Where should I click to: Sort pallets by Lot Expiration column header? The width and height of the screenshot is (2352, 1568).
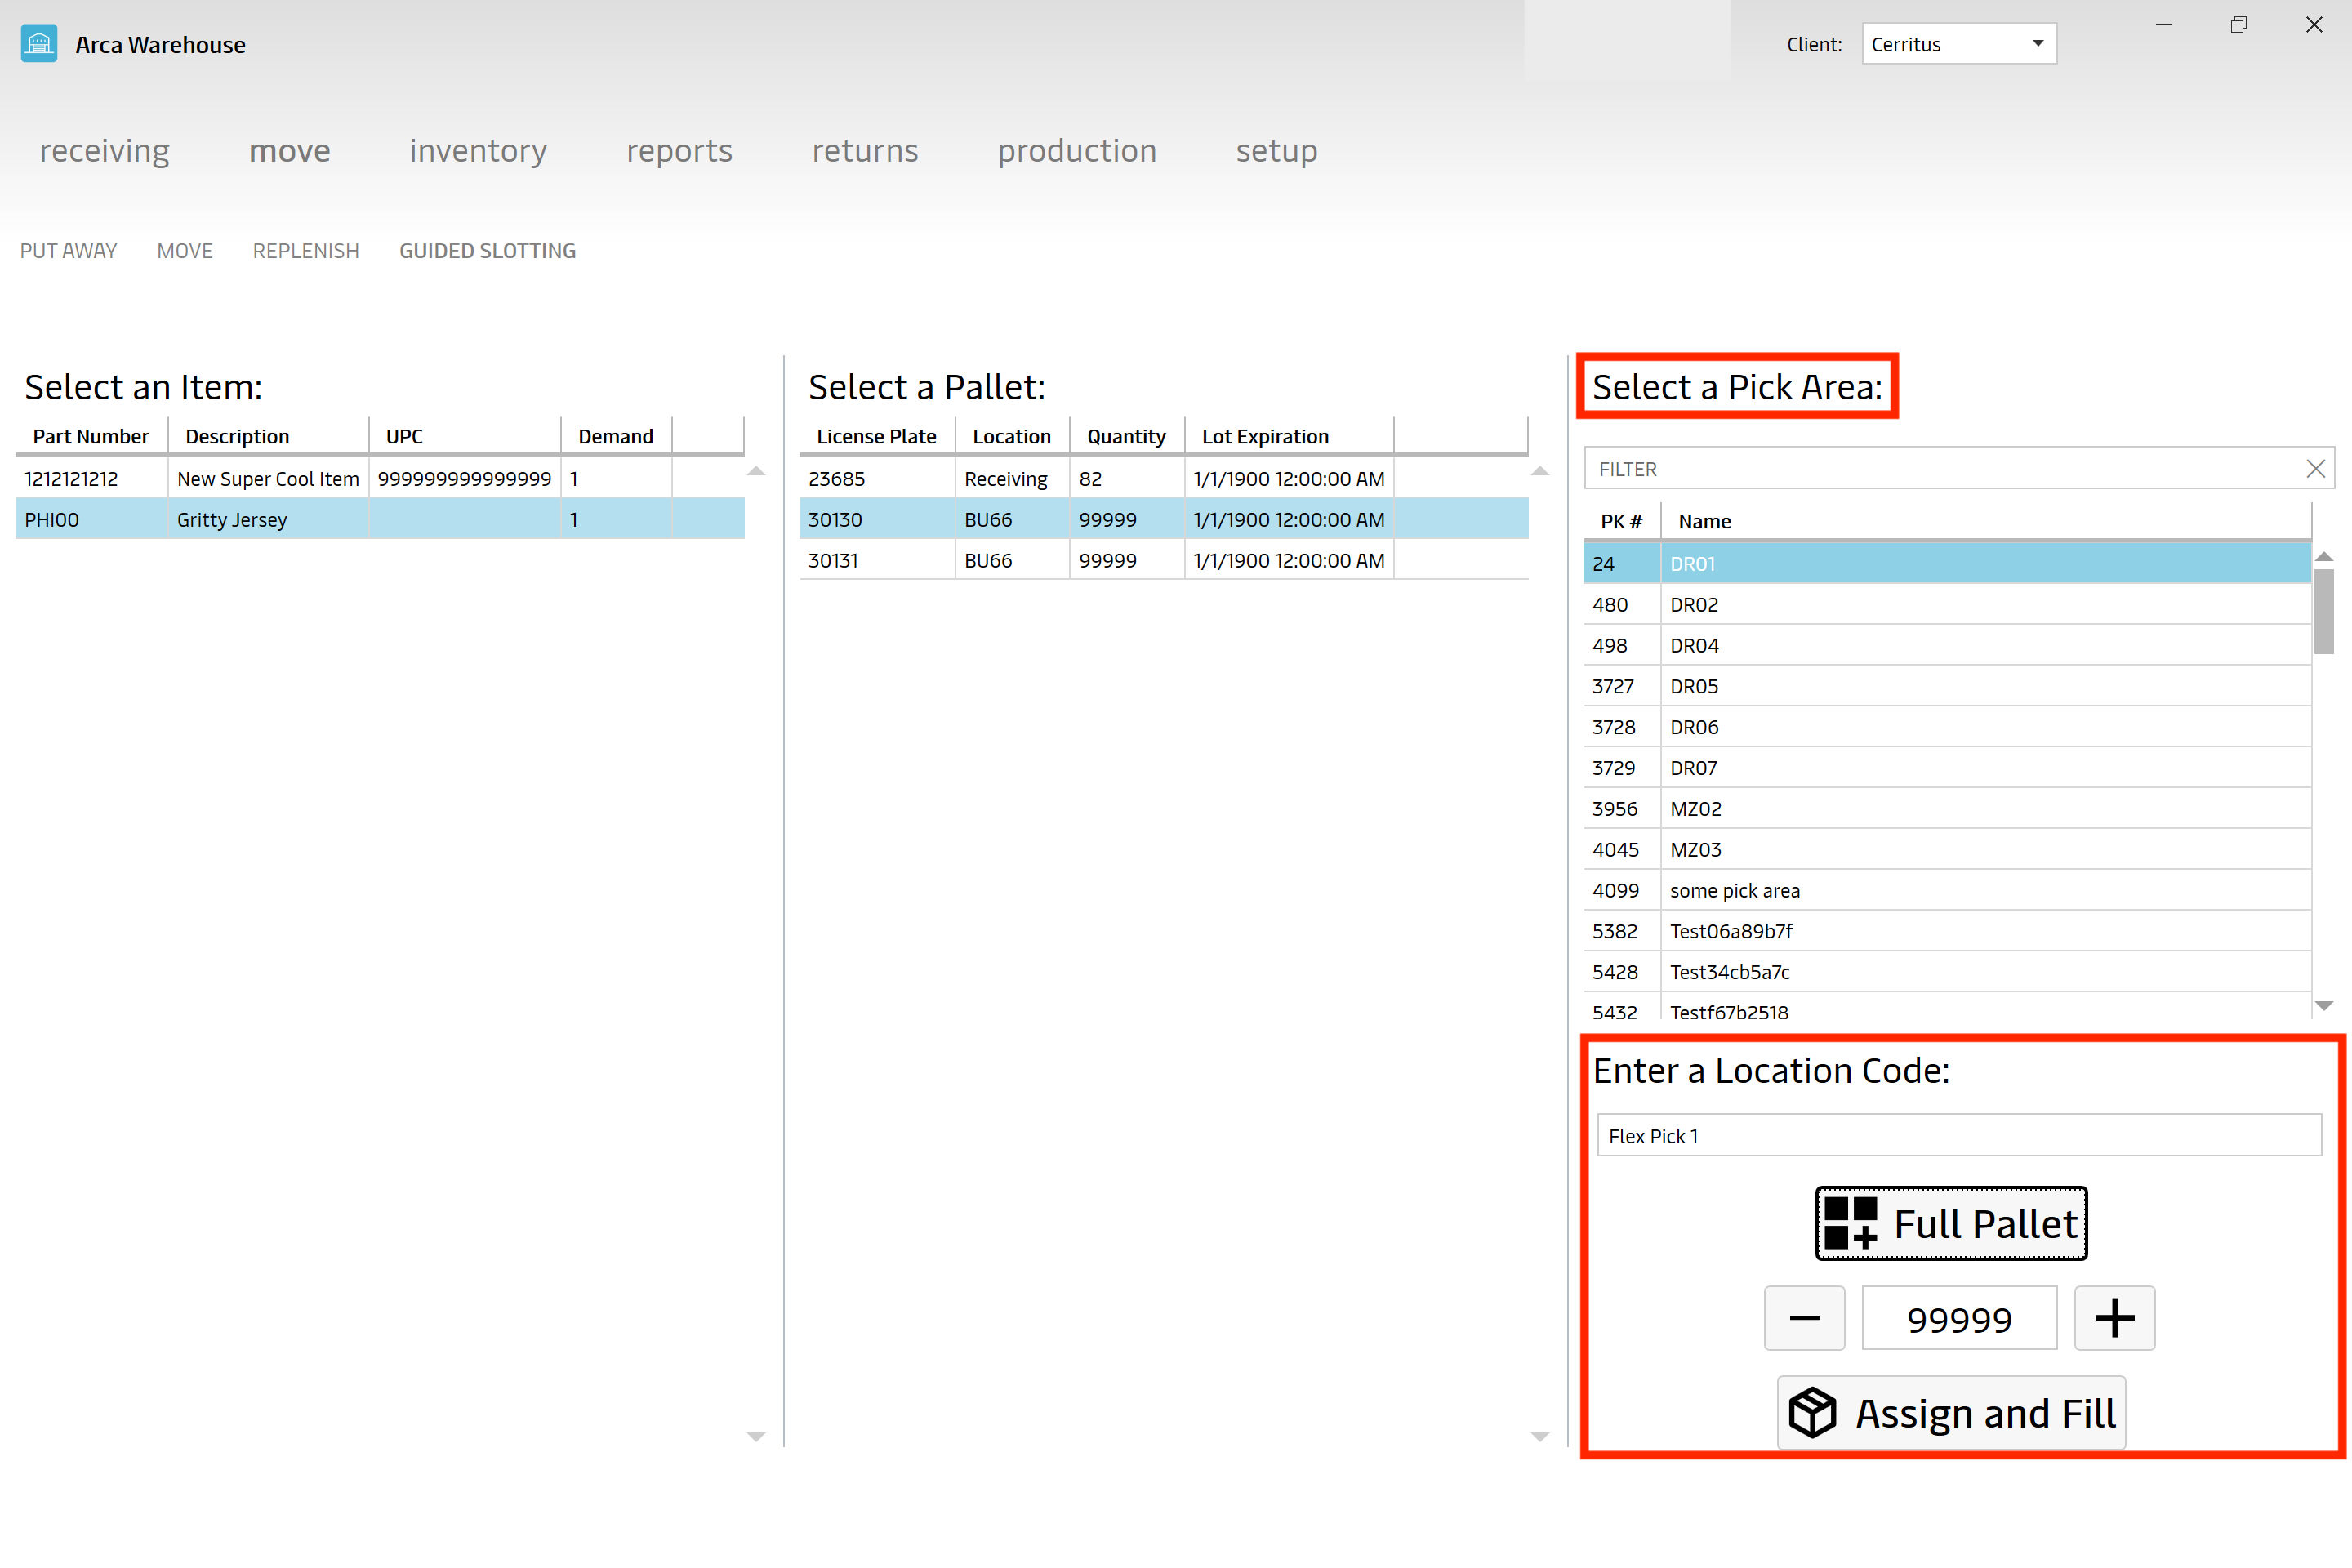(x=1289, y=436)
